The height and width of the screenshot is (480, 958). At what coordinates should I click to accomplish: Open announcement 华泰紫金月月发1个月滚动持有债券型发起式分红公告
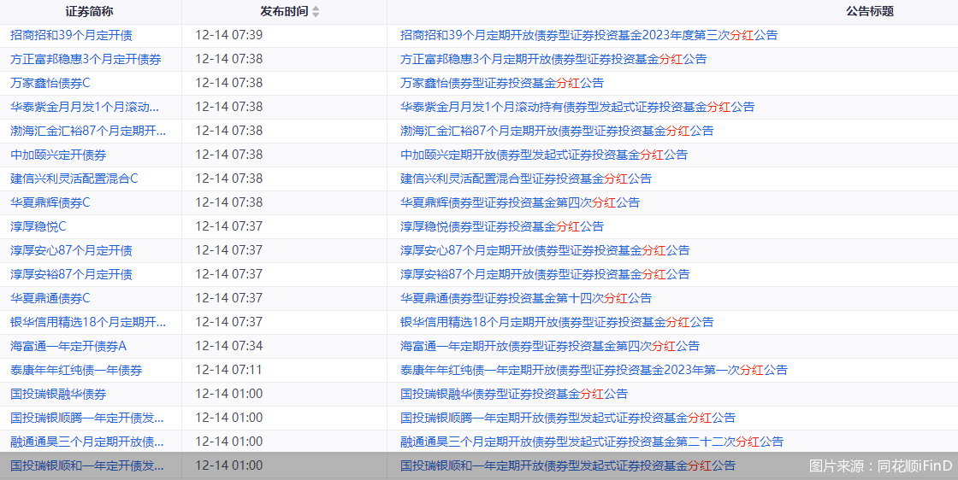tap(577, 107)
